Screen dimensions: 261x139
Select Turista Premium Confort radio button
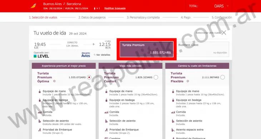156,77
